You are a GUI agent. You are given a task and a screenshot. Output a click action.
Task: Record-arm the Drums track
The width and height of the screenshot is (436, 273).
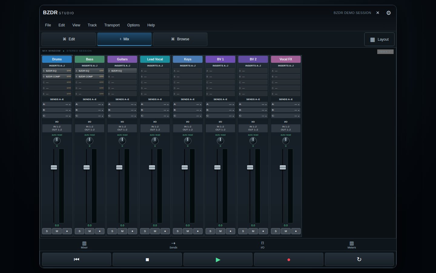(x=67, y=231)
